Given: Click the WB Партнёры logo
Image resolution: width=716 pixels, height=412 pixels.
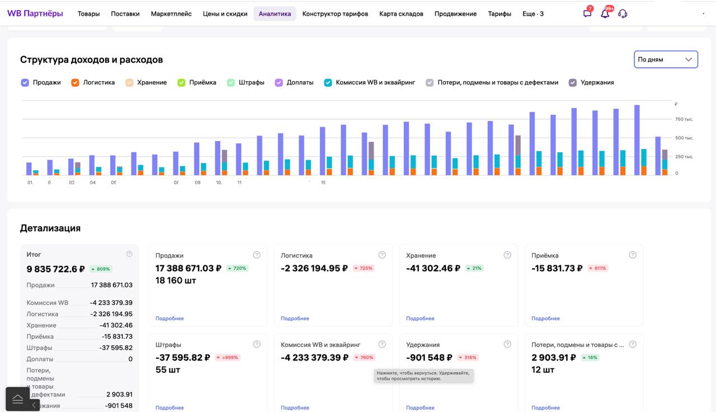Looking at the screenshot, I should [35, 13].
